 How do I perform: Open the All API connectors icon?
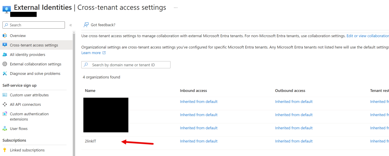pyautogui.click(x=4, y=104)
